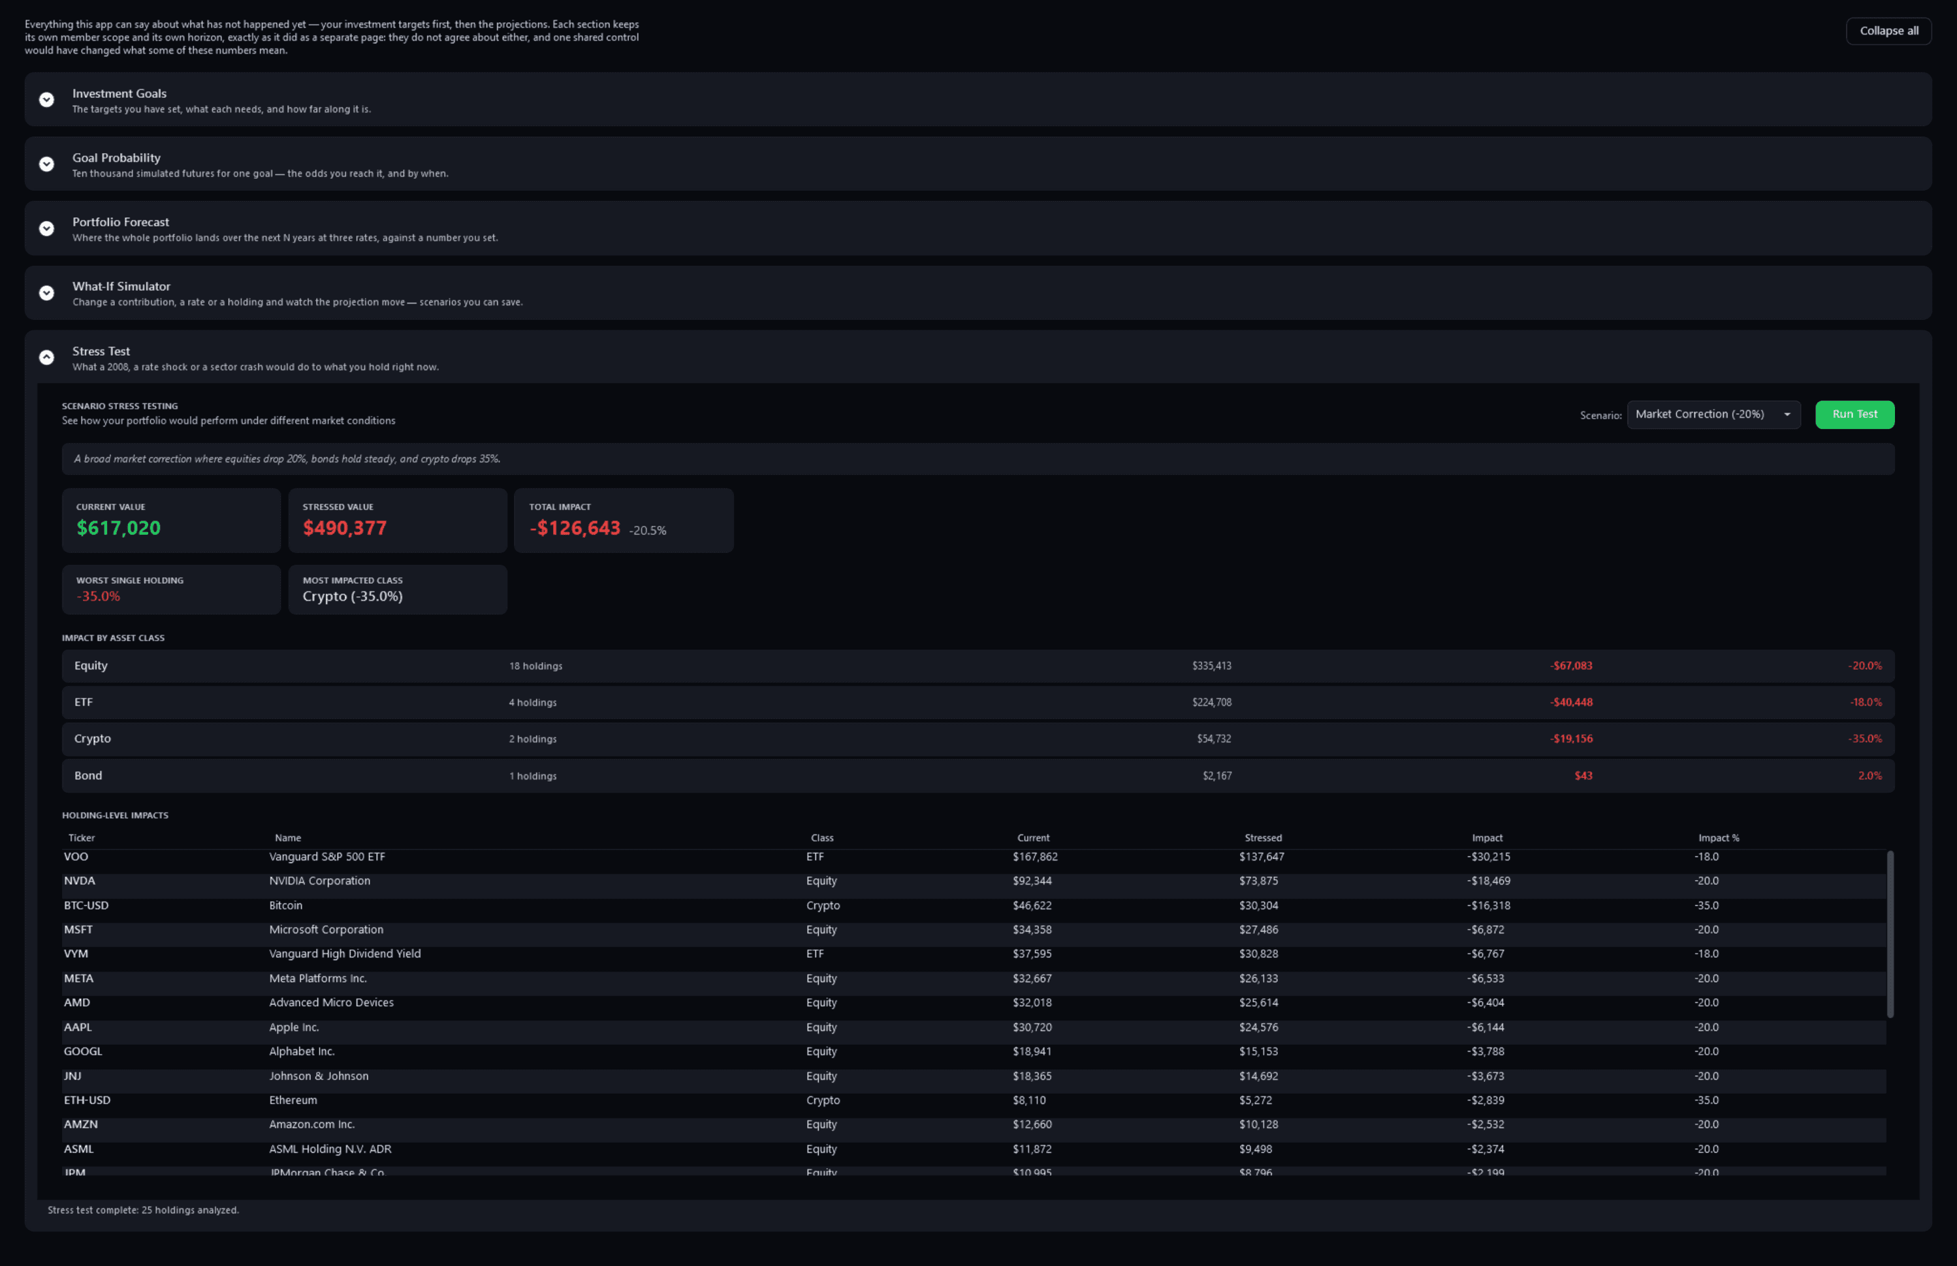1957x1266 pixels.
Task: Click Vanguard High Dividend Yield name
Action: click(x=344, y=954)
